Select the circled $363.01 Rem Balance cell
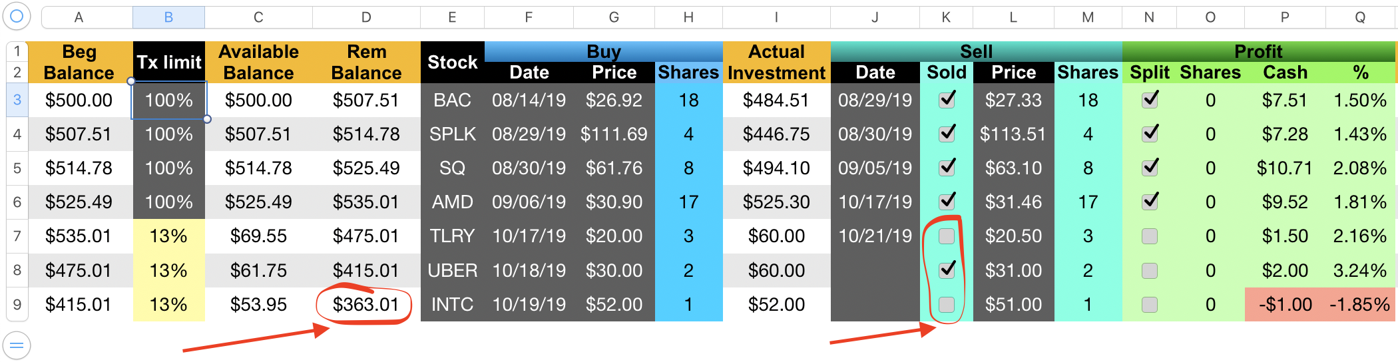1398x362 pixels. pyautogui.click(x=365, y=305)
